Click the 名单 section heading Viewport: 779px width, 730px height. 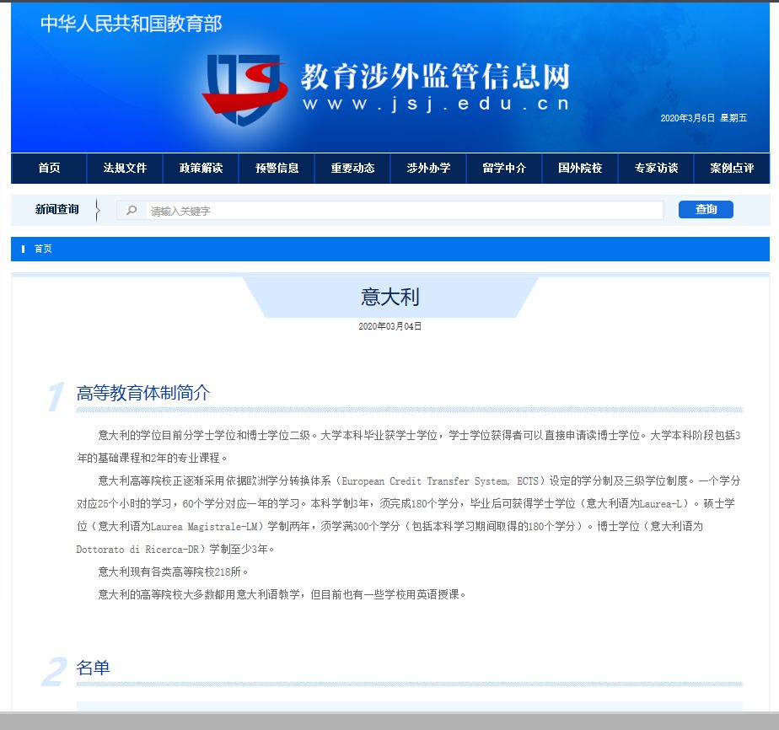pos(93,668)
